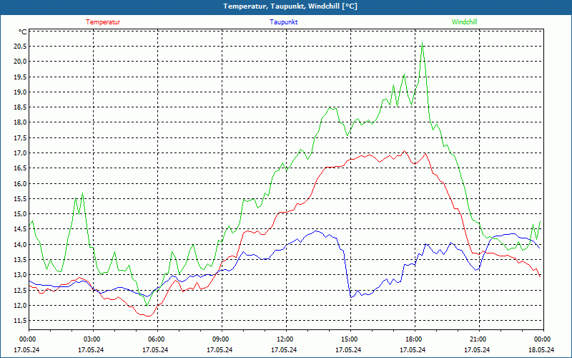The image size is (572, 358).
Task: Select the 18,5 y-axis value
Action: point(20,107)
